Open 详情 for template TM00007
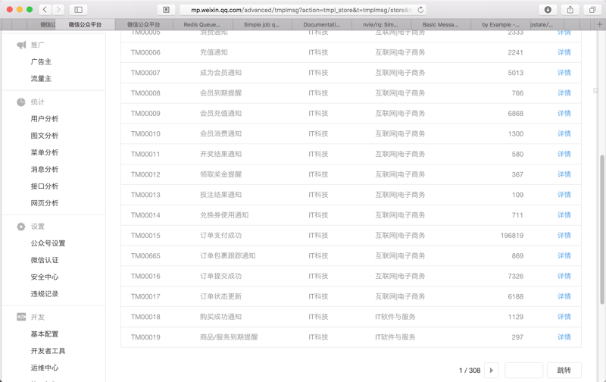 click(564, 73)
